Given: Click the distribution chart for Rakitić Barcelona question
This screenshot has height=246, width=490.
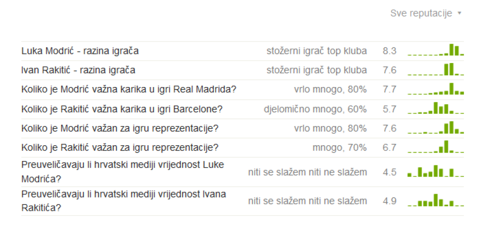Looking at the screenshot, I should click(x=436, y=108).
